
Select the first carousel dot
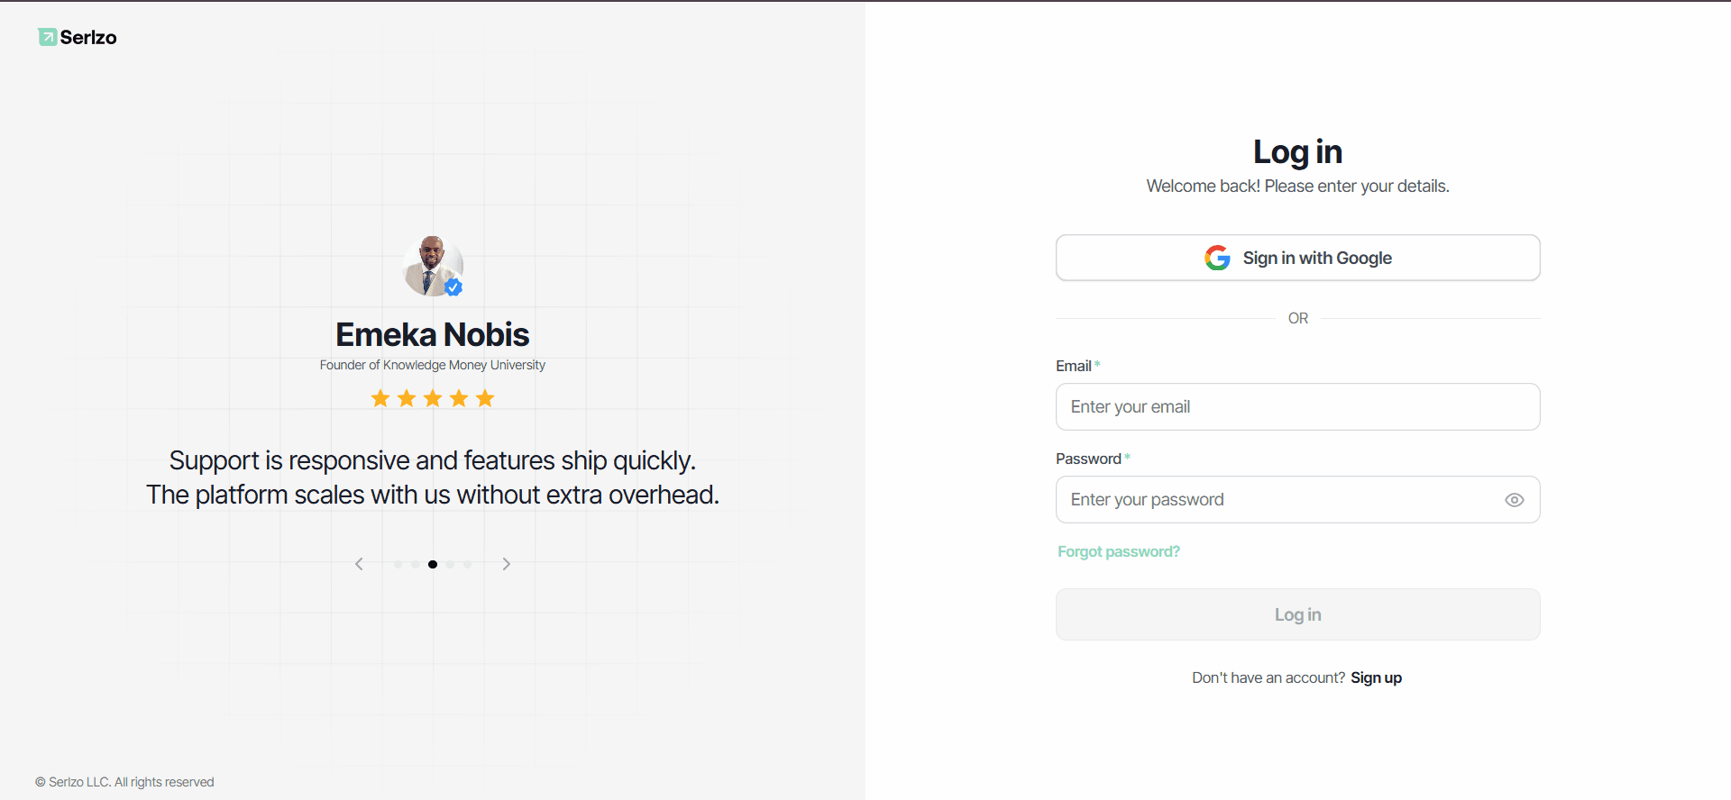pyautogui.click(x=398, y=564)
